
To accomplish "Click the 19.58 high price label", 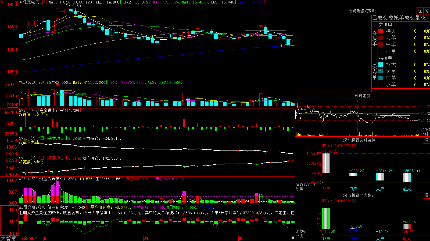I will (x=75, y=6).
